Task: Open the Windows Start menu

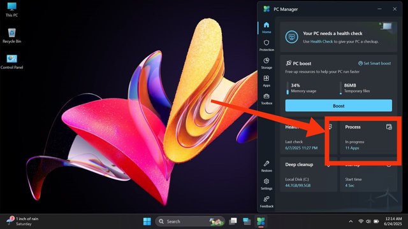Action: pyautogui.click(x=147, y=221)
